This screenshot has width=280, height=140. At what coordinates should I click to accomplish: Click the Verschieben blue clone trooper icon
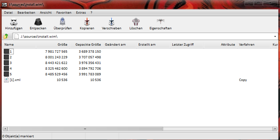point(111,22)
